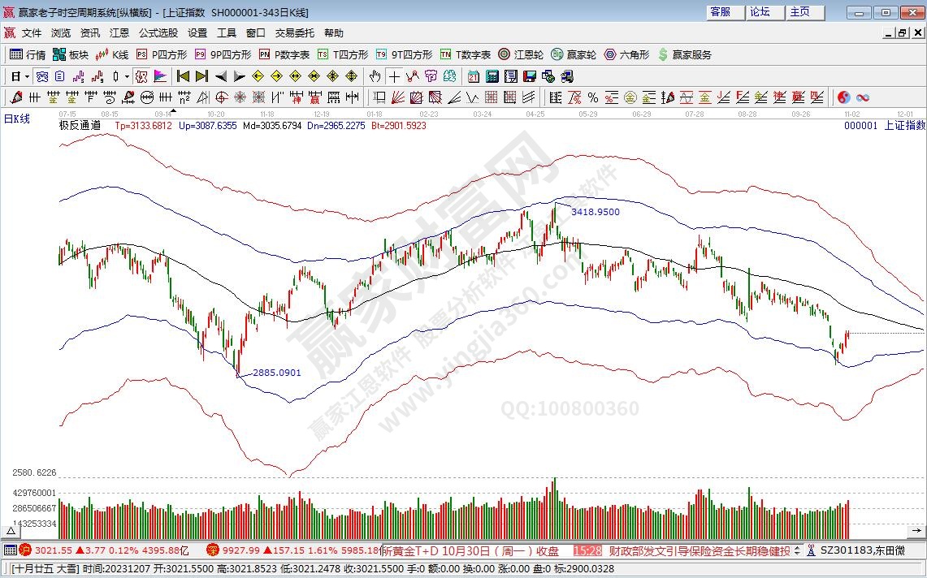
Task: Select the percent (%) drawing tool
Action: (593, 97)
